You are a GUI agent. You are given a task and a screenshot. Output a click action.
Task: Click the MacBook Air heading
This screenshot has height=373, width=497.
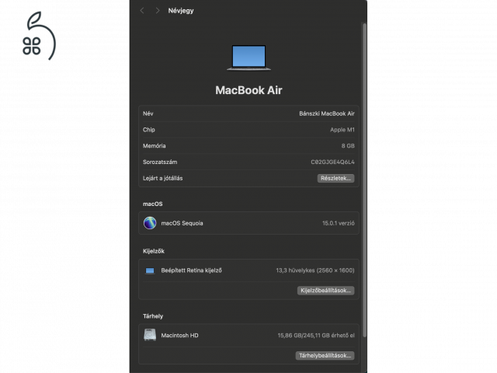point(248,90)
